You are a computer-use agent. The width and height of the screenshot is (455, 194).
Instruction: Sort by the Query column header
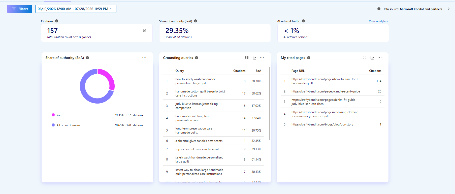click(x=180, y=71)
